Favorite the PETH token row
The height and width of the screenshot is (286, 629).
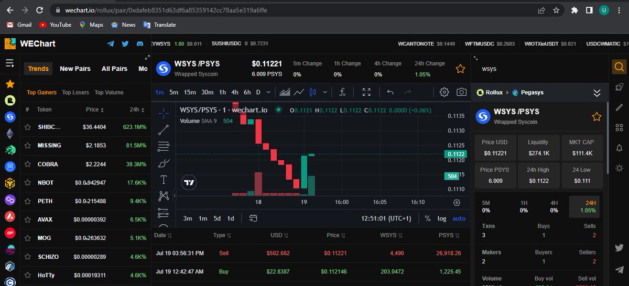pyautogui.click(x=28, y=201)
